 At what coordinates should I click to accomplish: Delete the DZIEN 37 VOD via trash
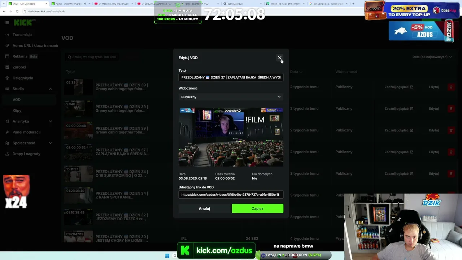[451, 152]
